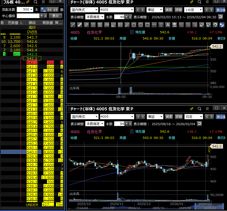Select the rectangle drawing tool

pos(147,25)
